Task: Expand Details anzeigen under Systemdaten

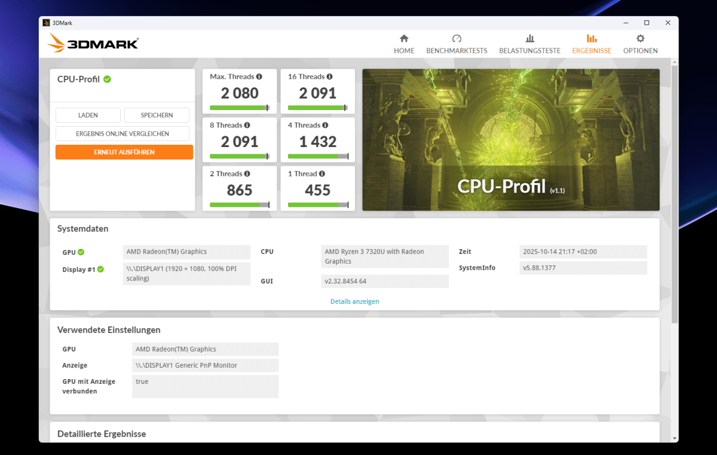Action: (355, 301)
